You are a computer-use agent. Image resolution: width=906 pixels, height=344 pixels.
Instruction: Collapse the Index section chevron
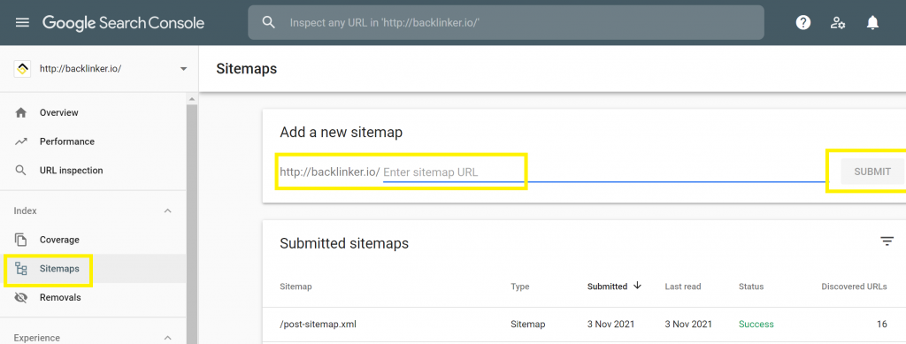click(167, 211)
